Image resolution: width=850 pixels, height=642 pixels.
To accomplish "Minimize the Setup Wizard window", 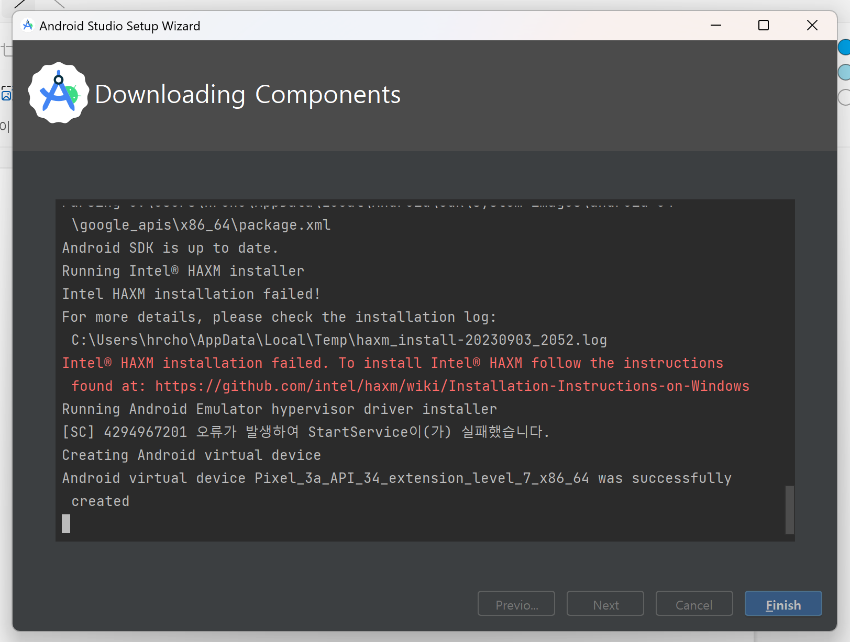I will pyautogui.click(x=716, y=25).
